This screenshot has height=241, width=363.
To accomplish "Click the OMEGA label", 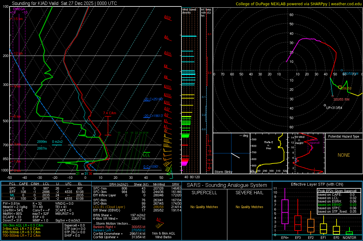I will point(19,9).
